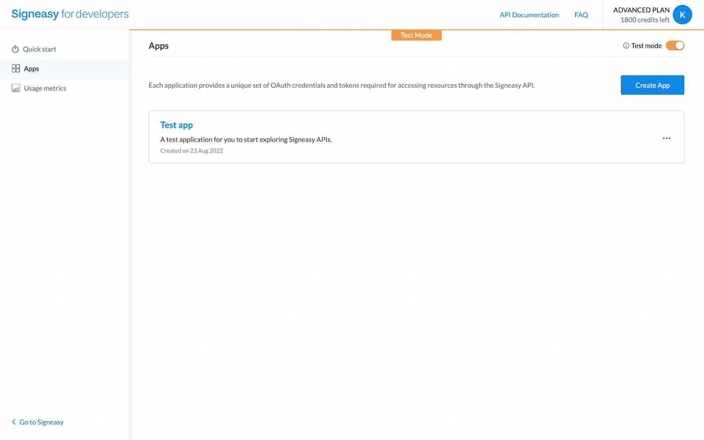Select the Usage metrics chart icon
Viewport: 704px width, 440px height.
[x=16, y=88]
